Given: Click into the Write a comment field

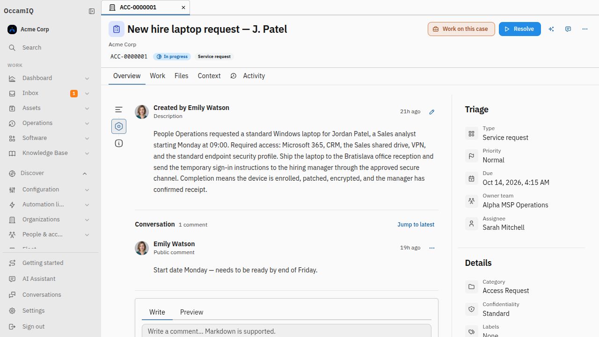Looking at the screenshot, I should tap(286, 331).
